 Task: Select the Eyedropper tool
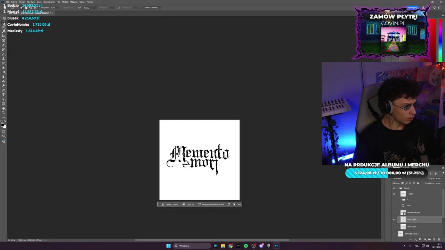click(3, 45)
